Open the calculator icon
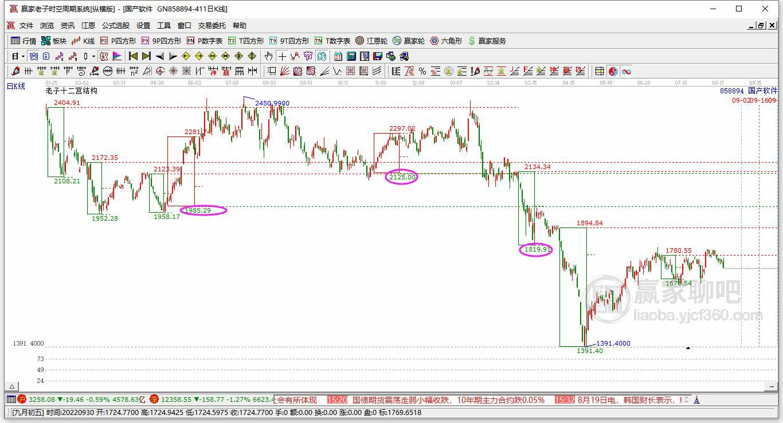Screen dimensions: 783x423 351,56
